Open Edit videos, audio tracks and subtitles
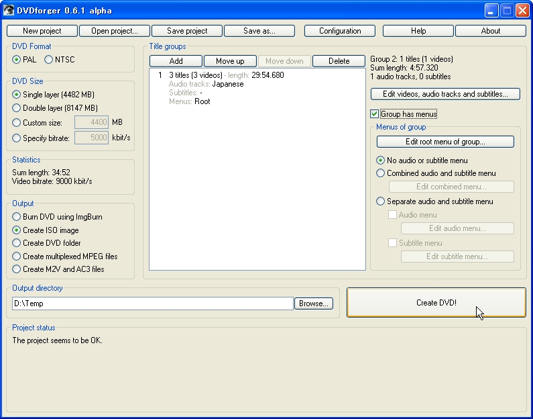Viewport: 533px width, 419px height. [x=445, y=94]
